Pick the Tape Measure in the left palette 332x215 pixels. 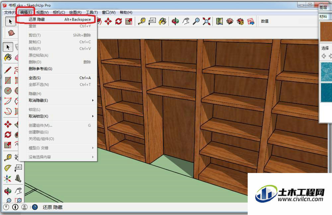click(8, 157)
